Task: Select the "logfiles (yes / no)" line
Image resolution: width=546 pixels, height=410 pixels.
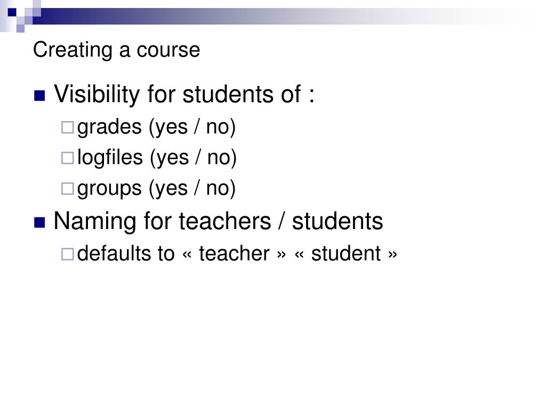Action: [x=157, y=157]
